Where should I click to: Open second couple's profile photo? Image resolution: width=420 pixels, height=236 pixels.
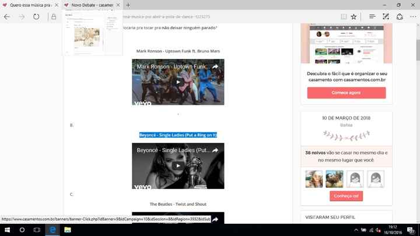(x=334, y=179)
